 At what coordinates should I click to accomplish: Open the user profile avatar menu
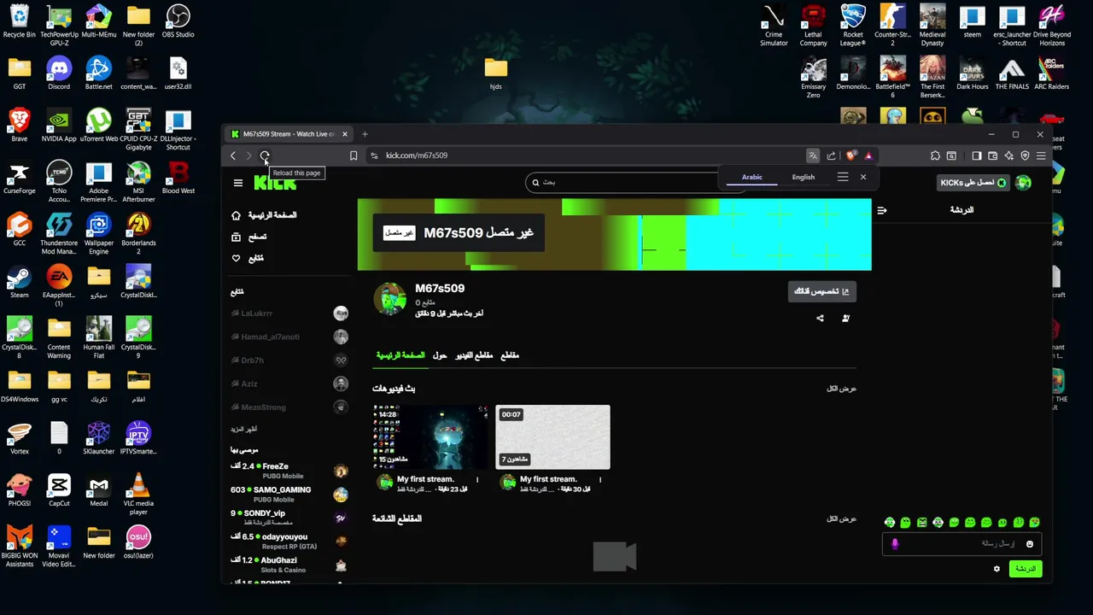click(x=1024, y=183)
